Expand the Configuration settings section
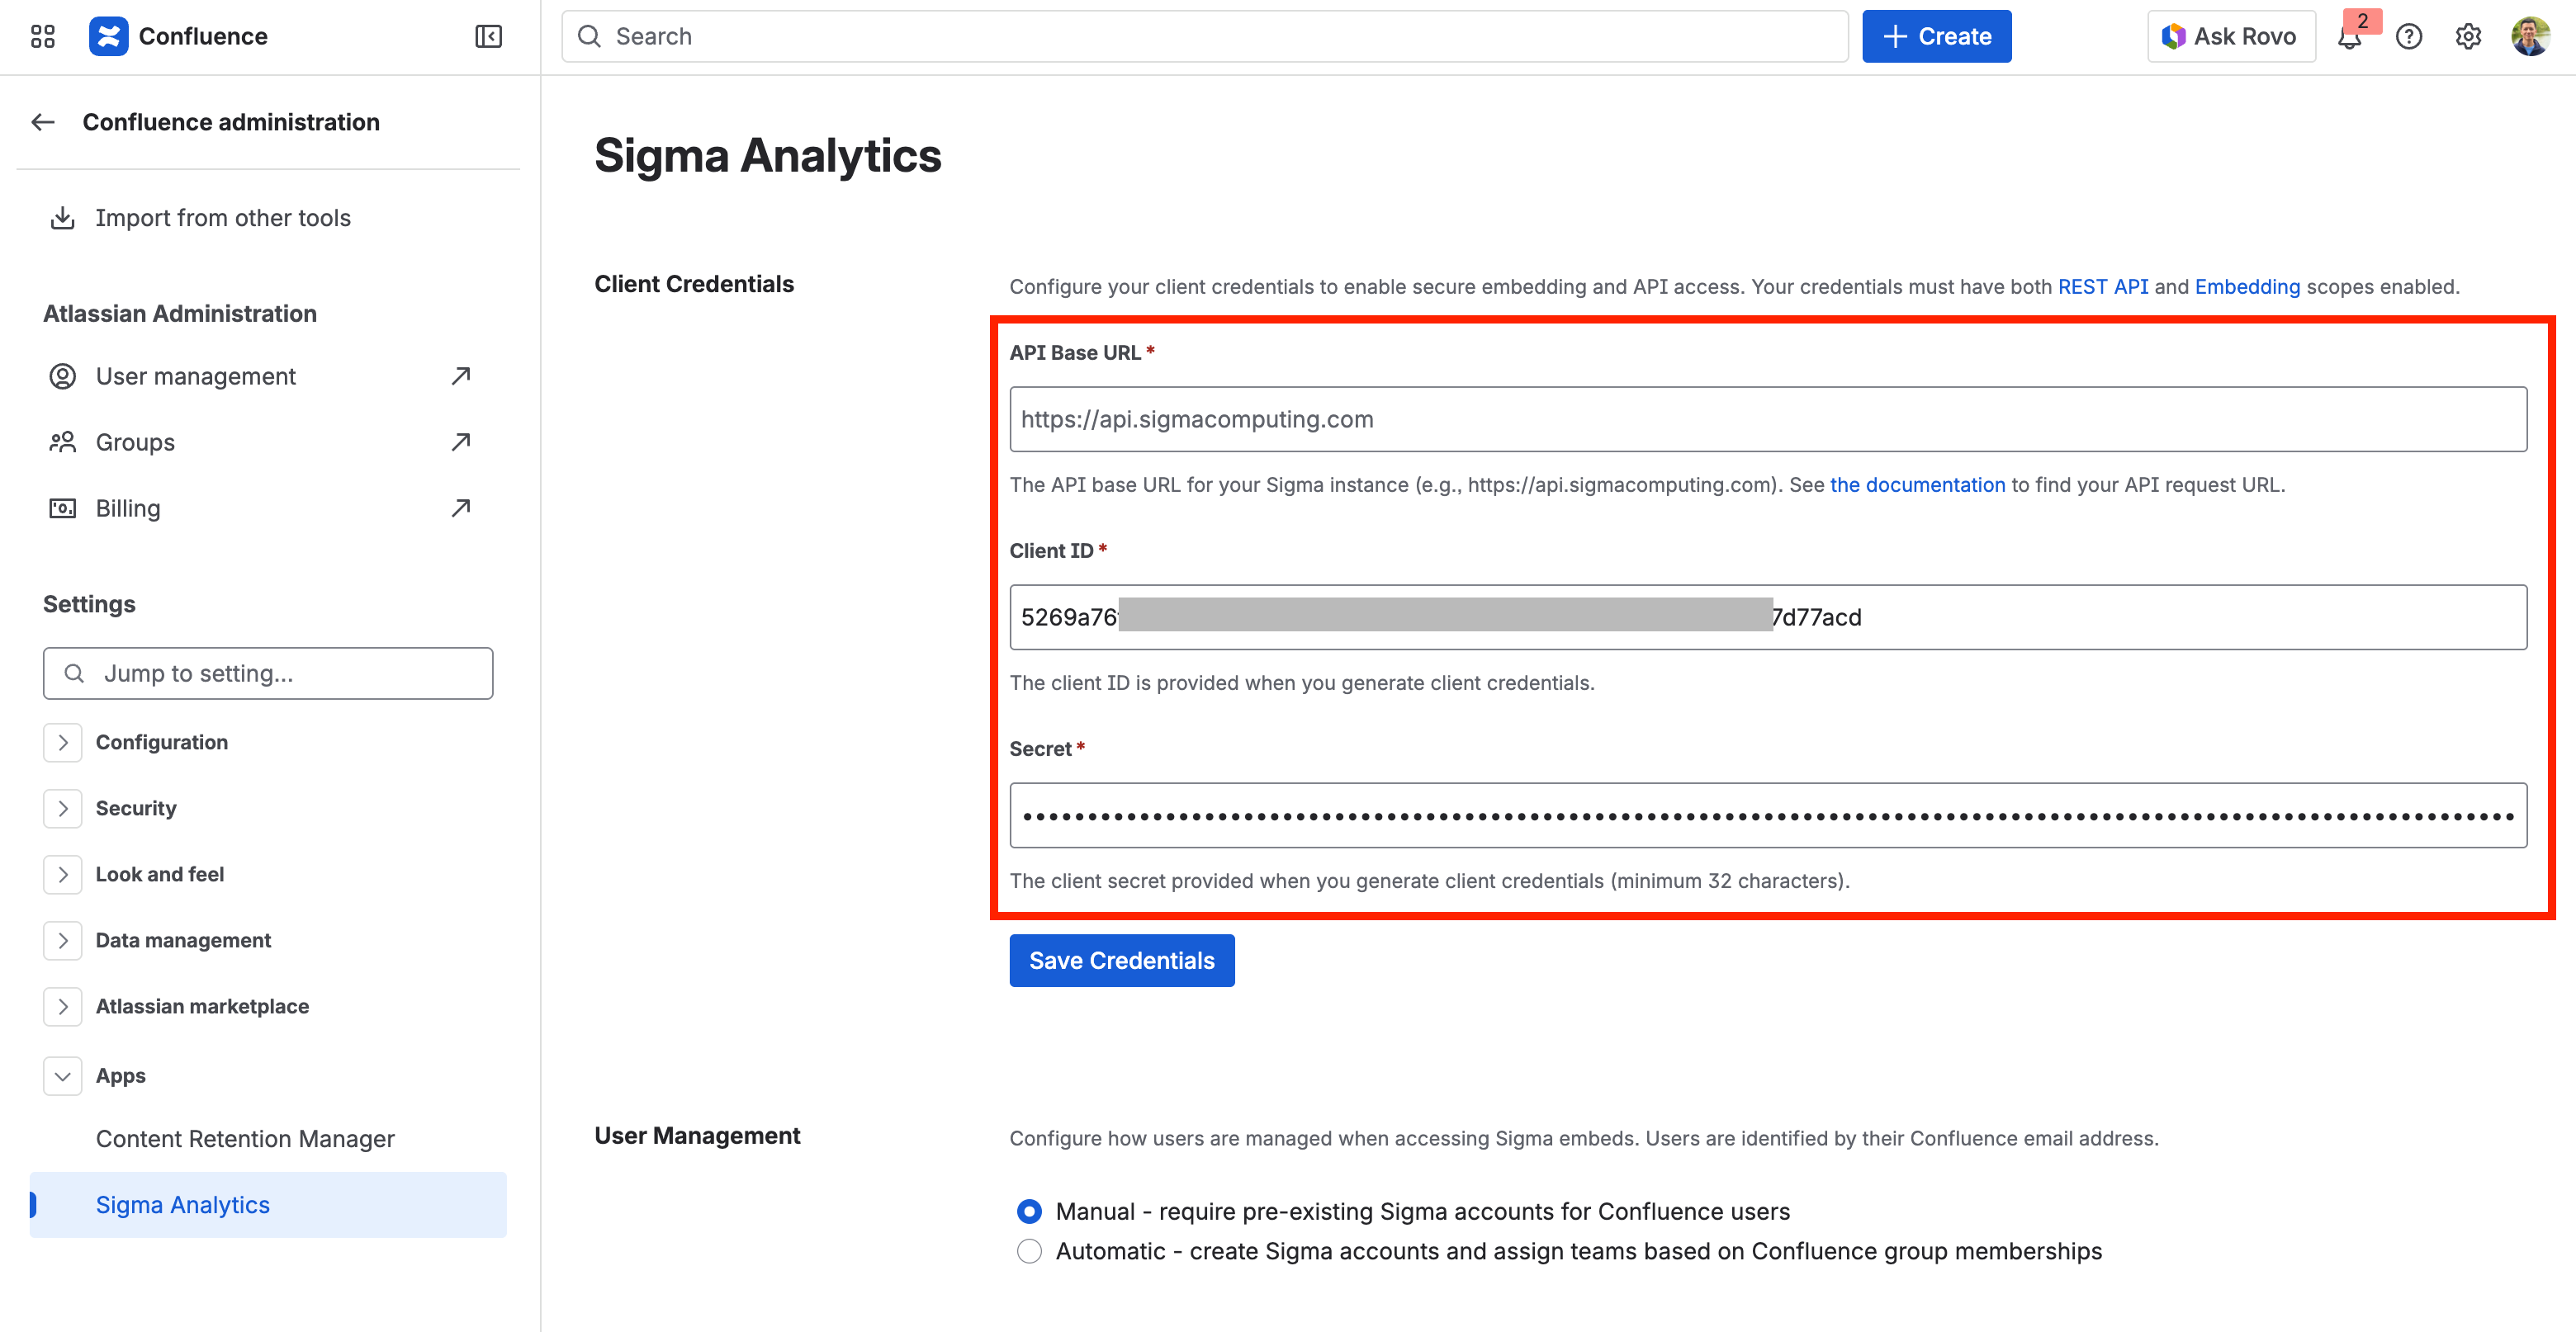Screen dimensions: 2576x1332 tap(63, 743)
